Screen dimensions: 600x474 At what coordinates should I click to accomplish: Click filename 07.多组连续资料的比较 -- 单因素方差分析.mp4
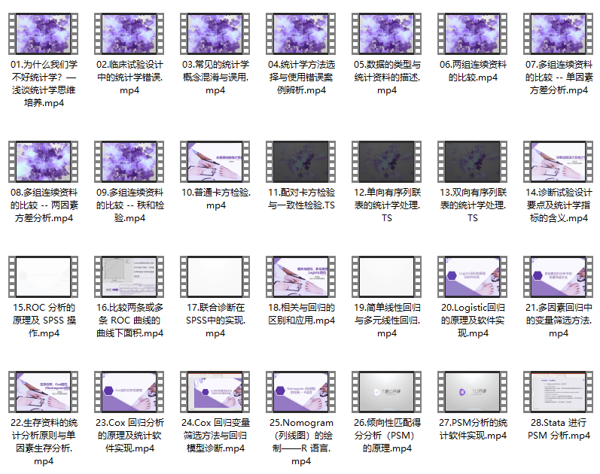(559, 77)
